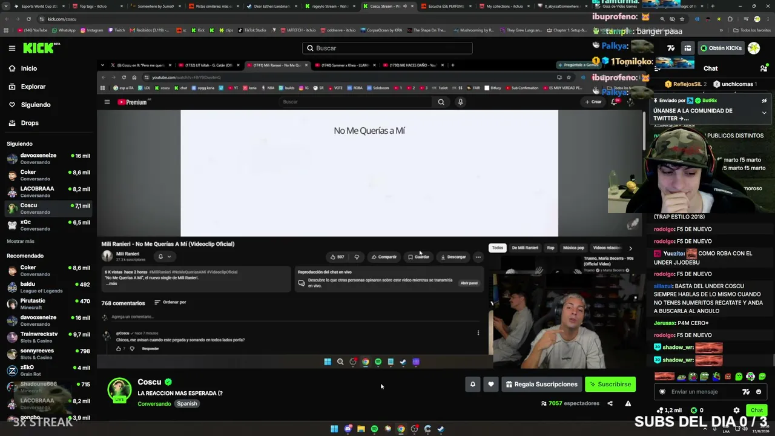Viewport: 775px width, 436px height.
Task: Open a new browser tab
Action: (713, 6)
